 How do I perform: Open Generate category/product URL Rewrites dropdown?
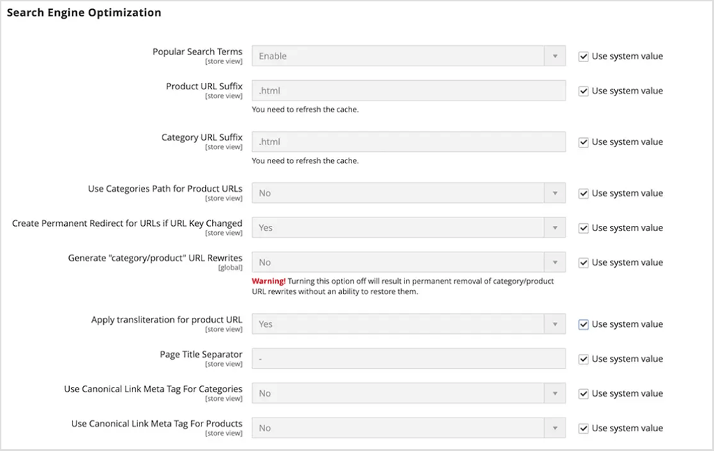click(409, 262)
